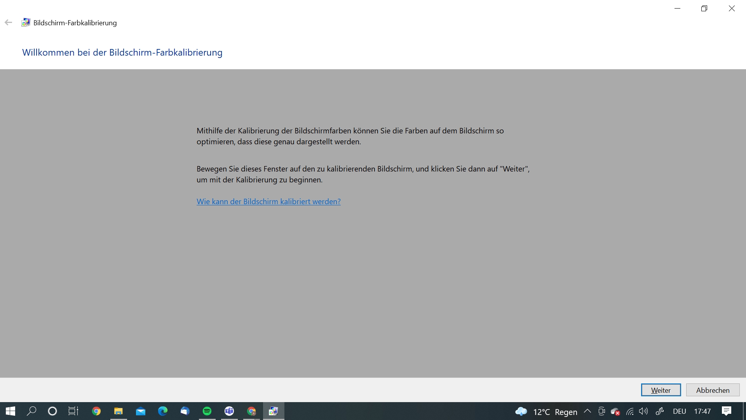
Task: Open 'Wie kann der Bildschirm kalibriert werden?' link
Action: pyautogui.click(x=268, y=201)
